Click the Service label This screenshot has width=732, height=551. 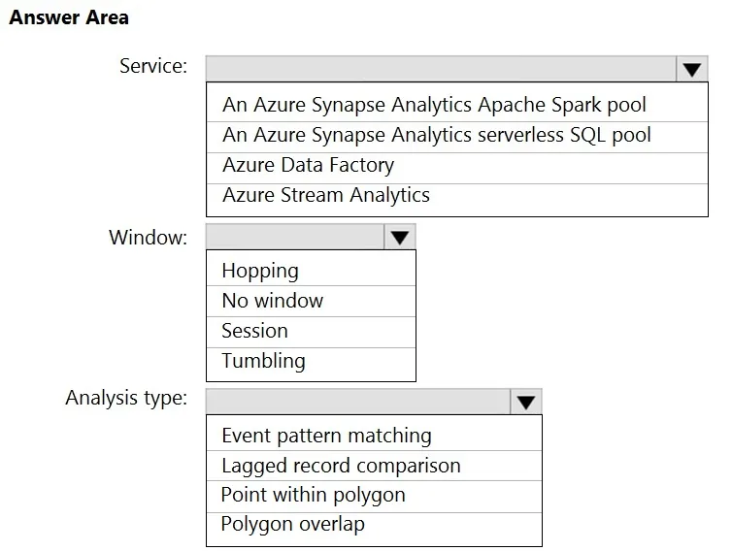point(153,66)
